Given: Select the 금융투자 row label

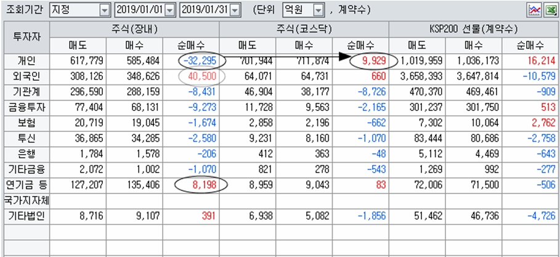Looking at the screenshot, I should pos(26,107).
